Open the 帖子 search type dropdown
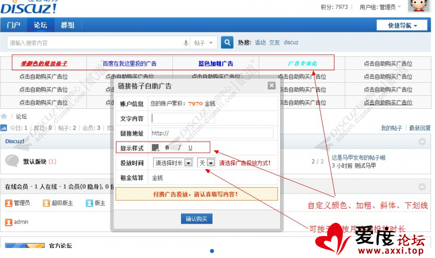The image size is (435, 258). (x=203, y=43)
